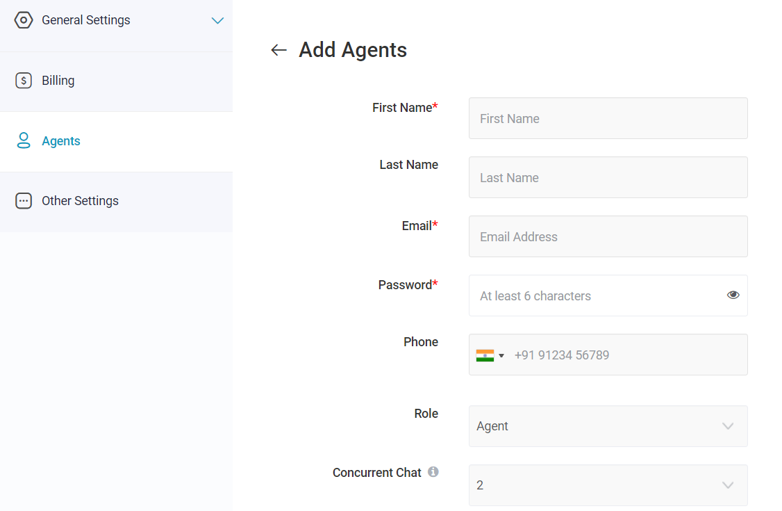Toggle password visibility with the eye icon
This screenshot has width=782, height=511.
(733, 295)
